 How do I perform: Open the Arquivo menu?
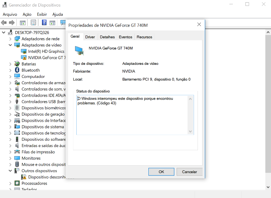[10, 14]
